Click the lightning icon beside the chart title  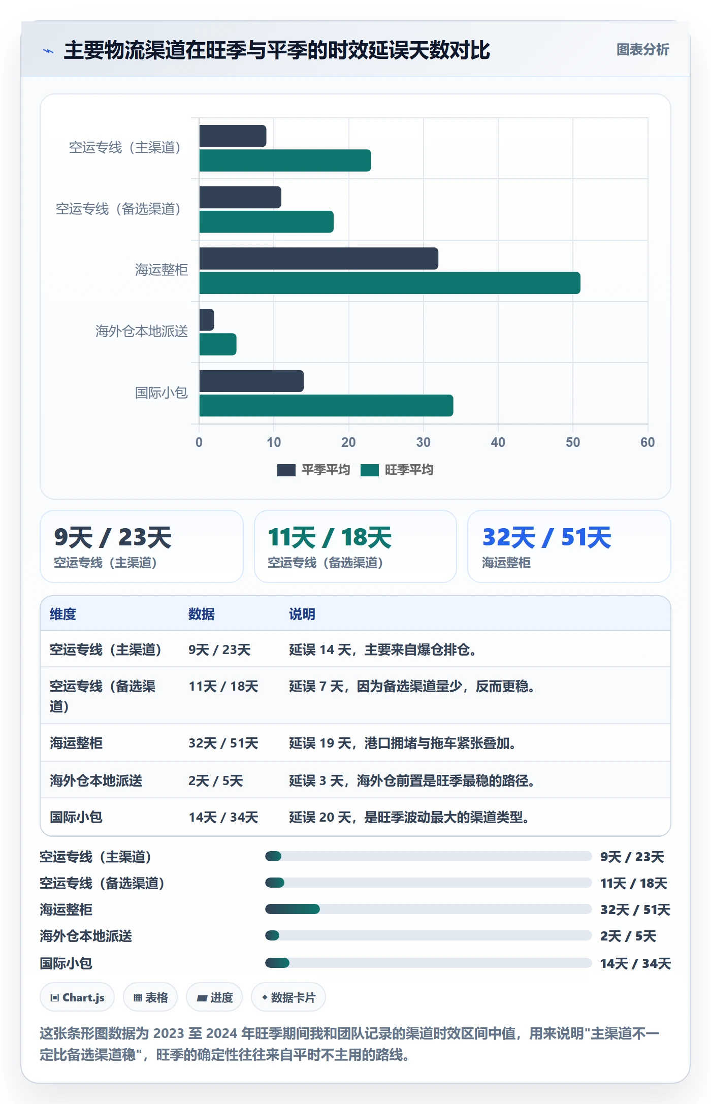(x=48, y=51)
